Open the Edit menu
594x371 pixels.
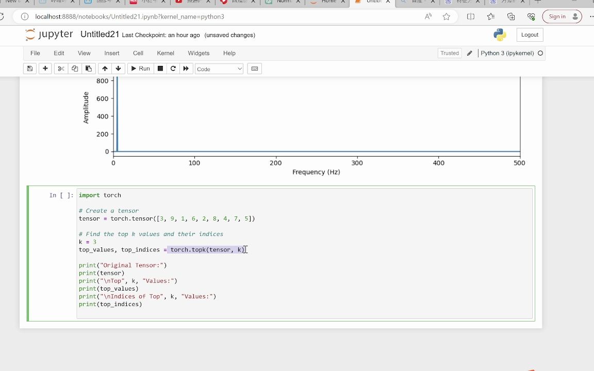[59, 54]
